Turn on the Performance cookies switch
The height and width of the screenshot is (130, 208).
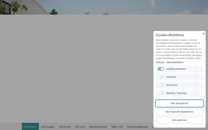(161, 85)
